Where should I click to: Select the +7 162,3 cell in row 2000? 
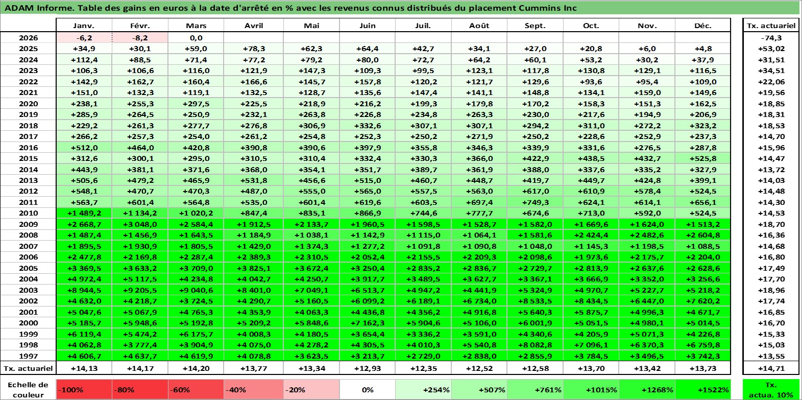click(367, 323)
